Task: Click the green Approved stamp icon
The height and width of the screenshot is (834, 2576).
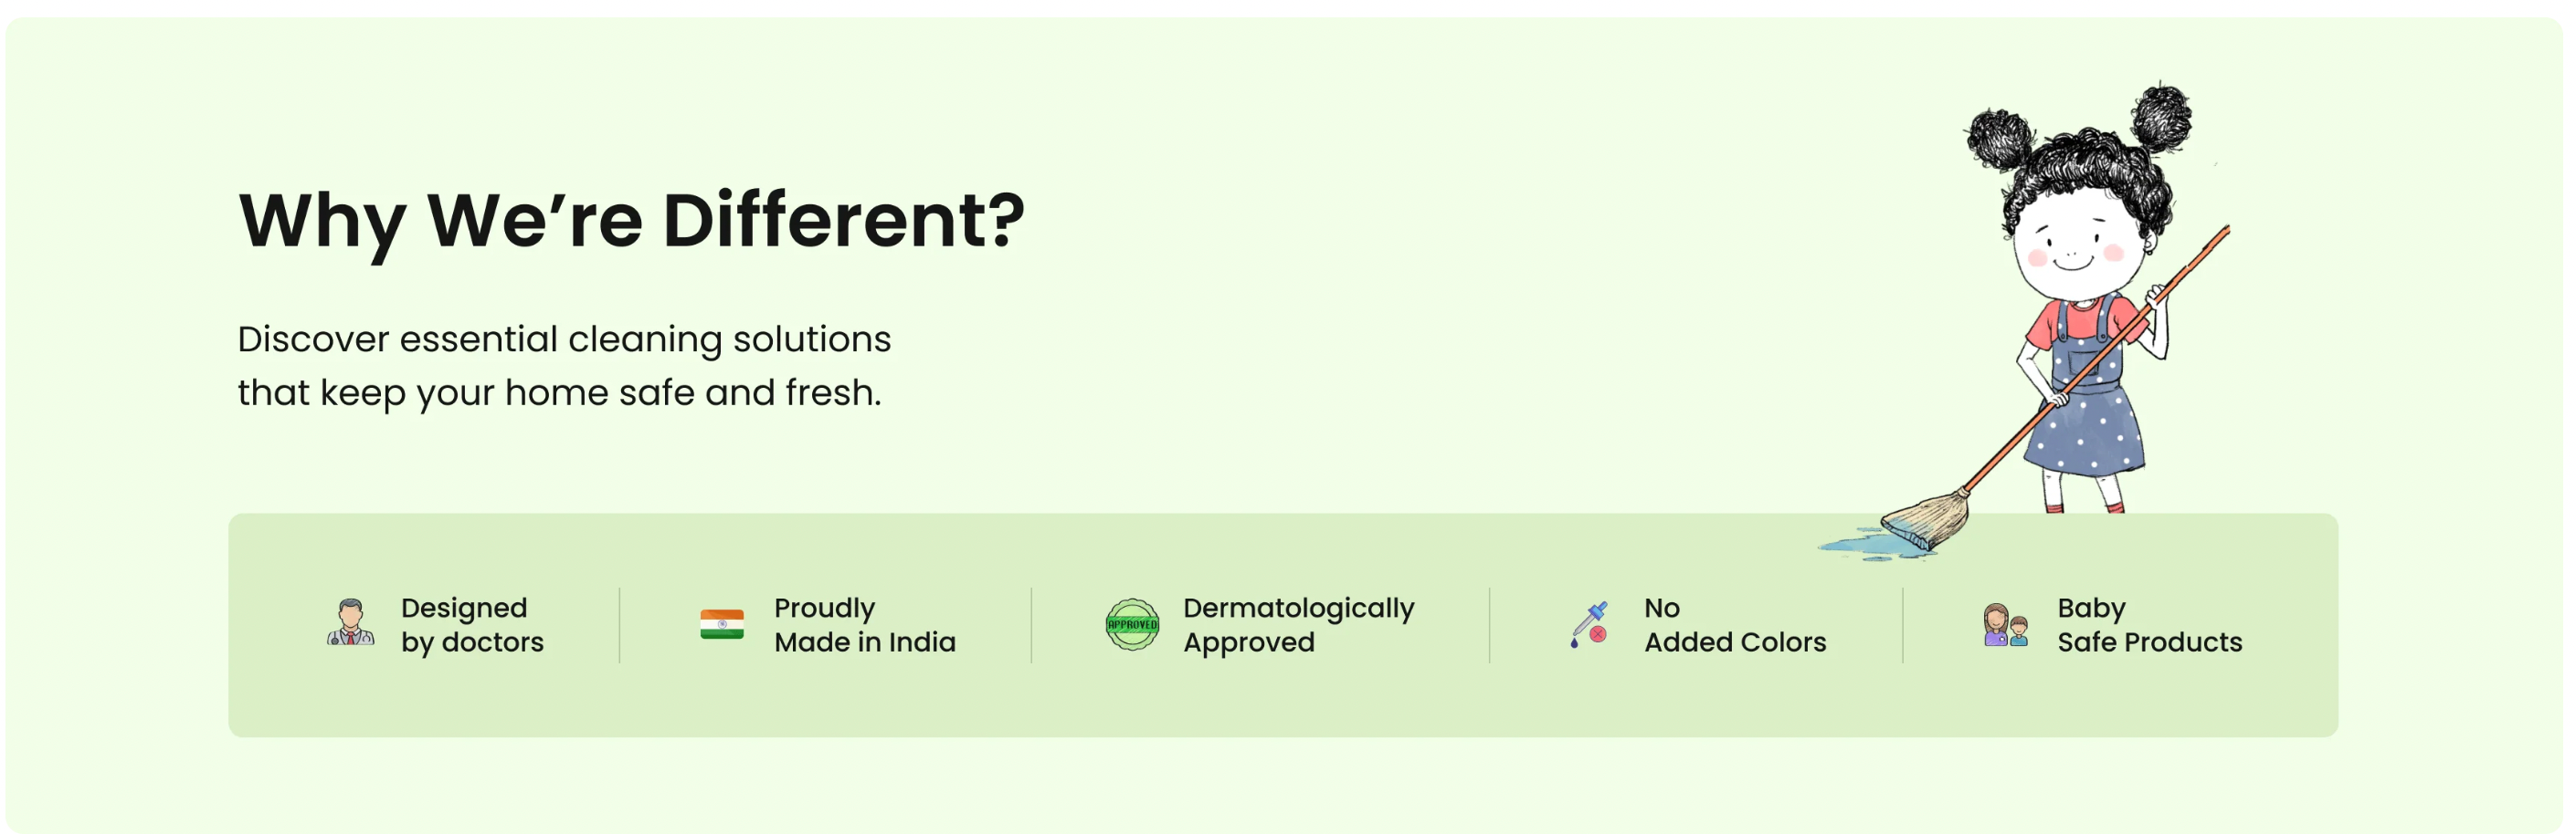Action: [x=1131, y=624]
